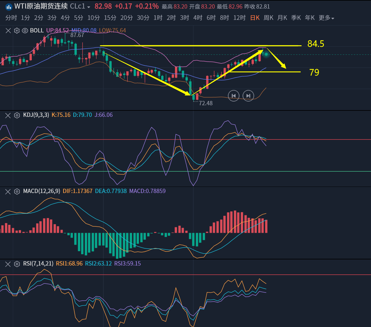Step to next candle on chart
Image resolution: width=371 pixels, height=327 pixels.
(x=248, y=96)
